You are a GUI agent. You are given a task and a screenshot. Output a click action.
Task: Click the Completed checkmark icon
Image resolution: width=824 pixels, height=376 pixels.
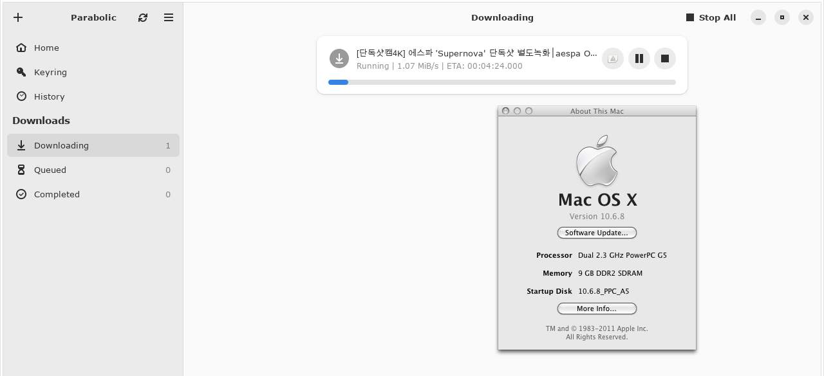(x=21, y=194)
